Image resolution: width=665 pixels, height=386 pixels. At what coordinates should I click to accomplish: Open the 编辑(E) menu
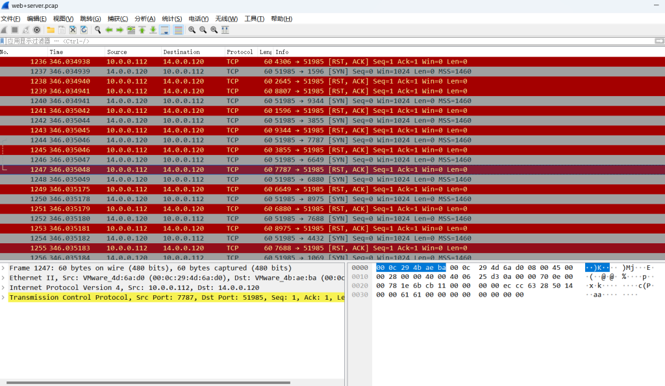point(36,19)
